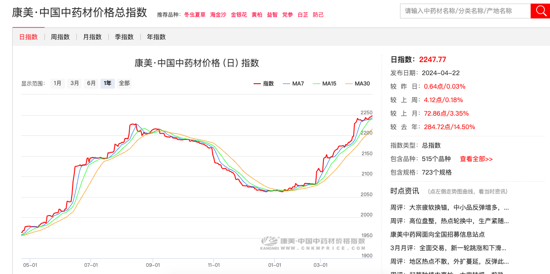Select the 年指数 tab
Image resolution: width=550 pixels, height=274 pixels.
click(156, 37)
